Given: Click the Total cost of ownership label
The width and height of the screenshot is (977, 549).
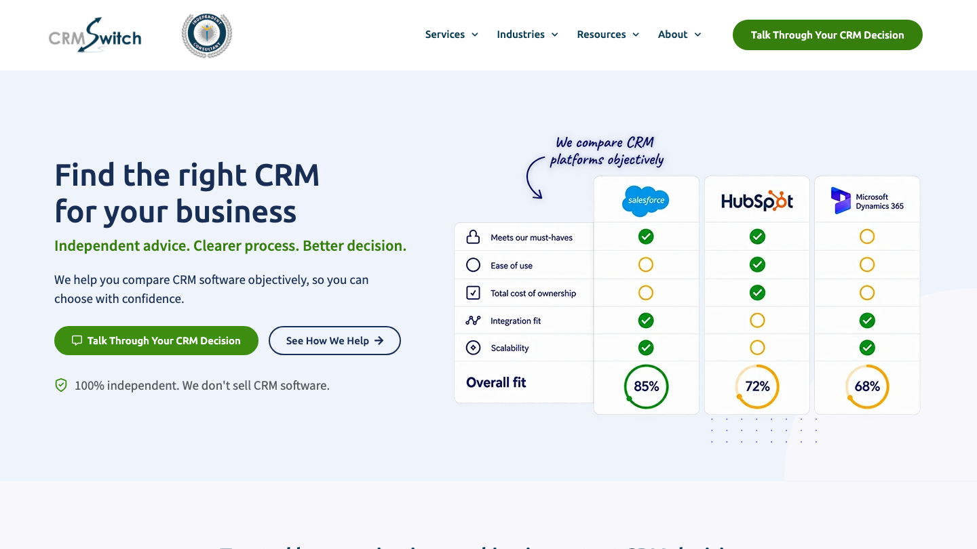Looking at the screenshot, I should click(533, 293).
